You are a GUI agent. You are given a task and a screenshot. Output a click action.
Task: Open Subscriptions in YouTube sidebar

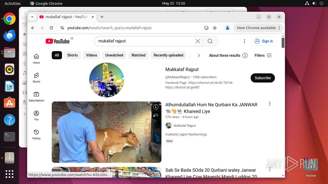pyautogui.click(x=36, y=97)
